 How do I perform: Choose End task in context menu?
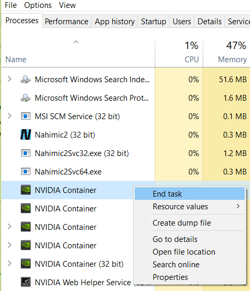[x=190, y=193]
